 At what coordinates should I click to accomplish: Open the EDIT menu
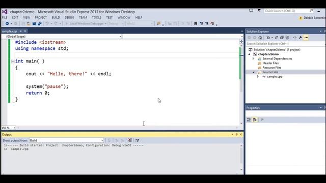(x=15, y=18)
